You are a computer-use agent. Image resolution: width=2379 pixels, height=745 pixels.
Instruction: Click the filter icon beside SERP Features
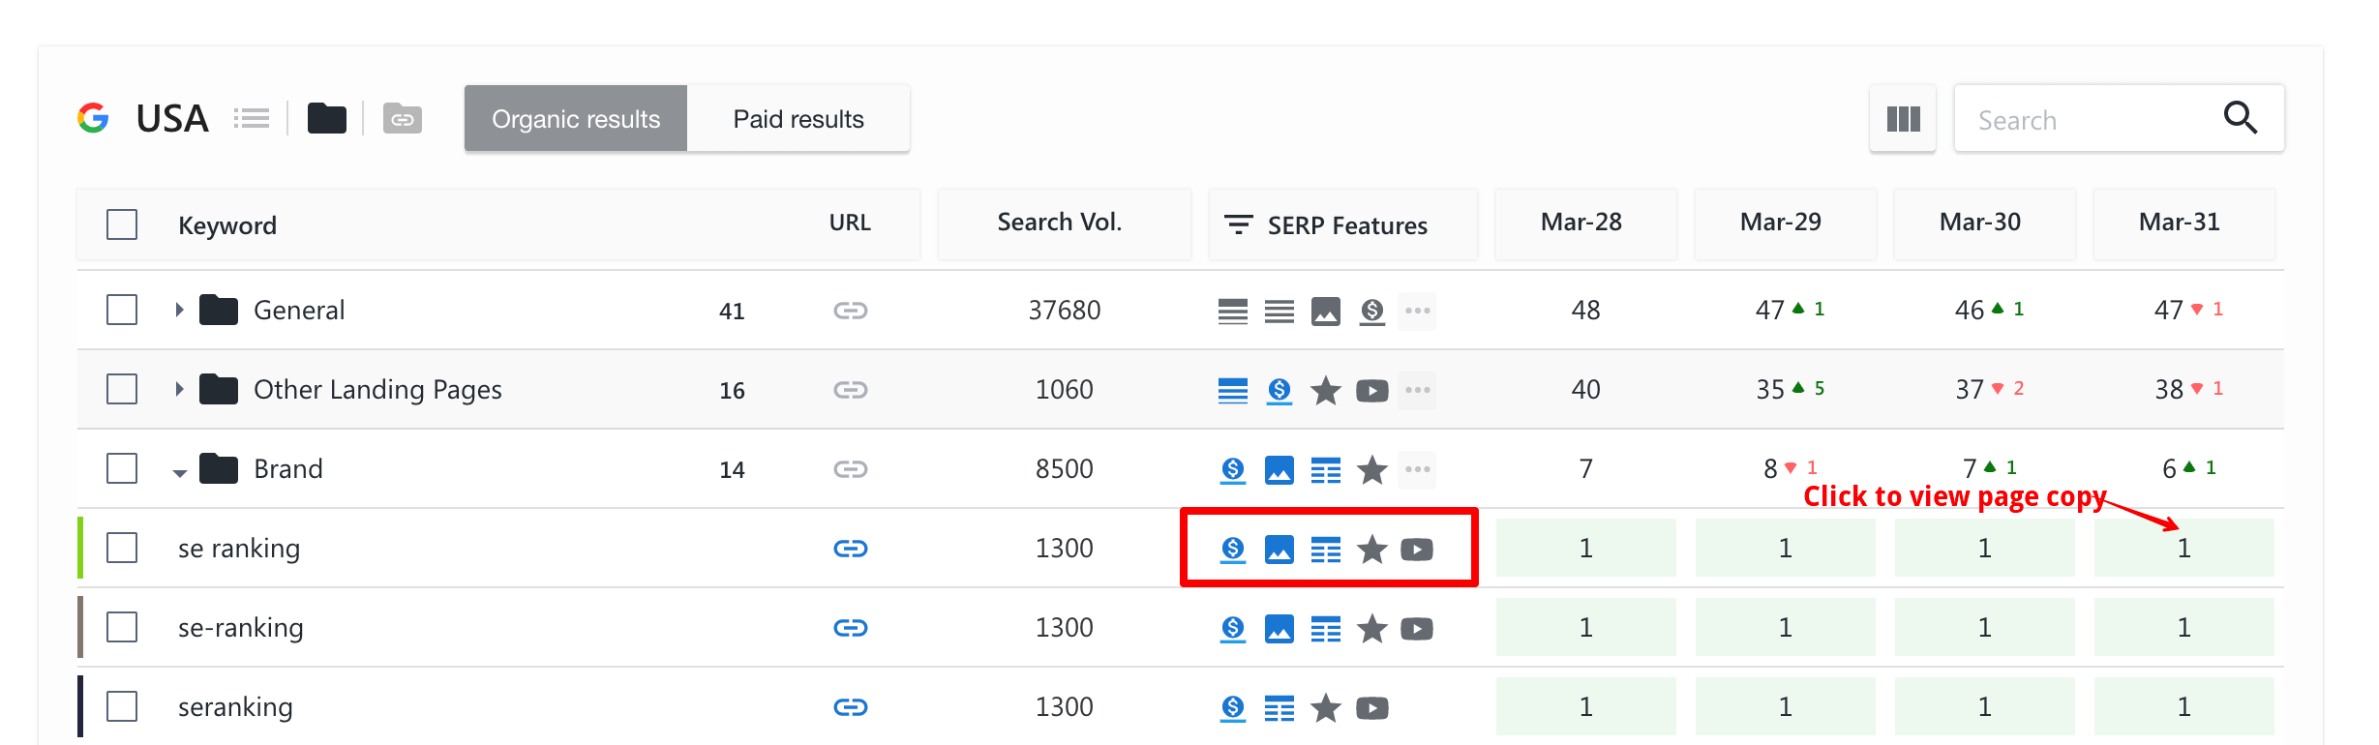click(x=1239, y=224)
